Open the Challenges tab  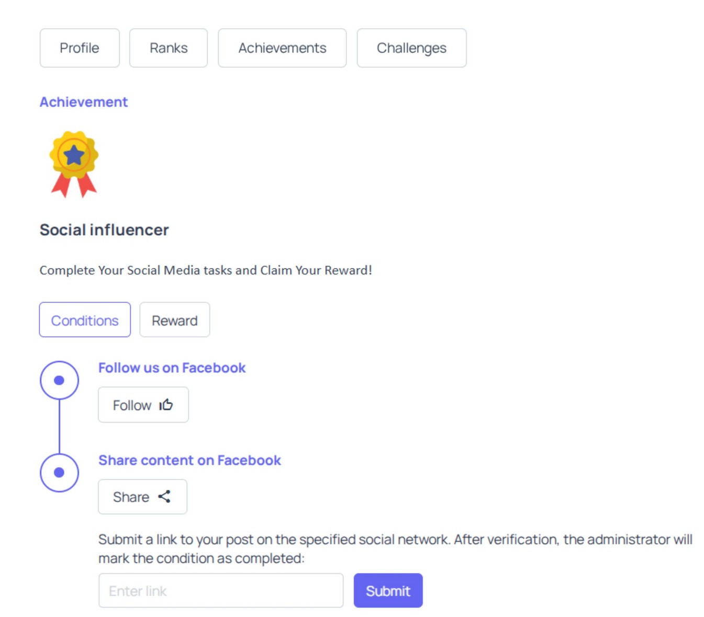[x=411, y=48]
